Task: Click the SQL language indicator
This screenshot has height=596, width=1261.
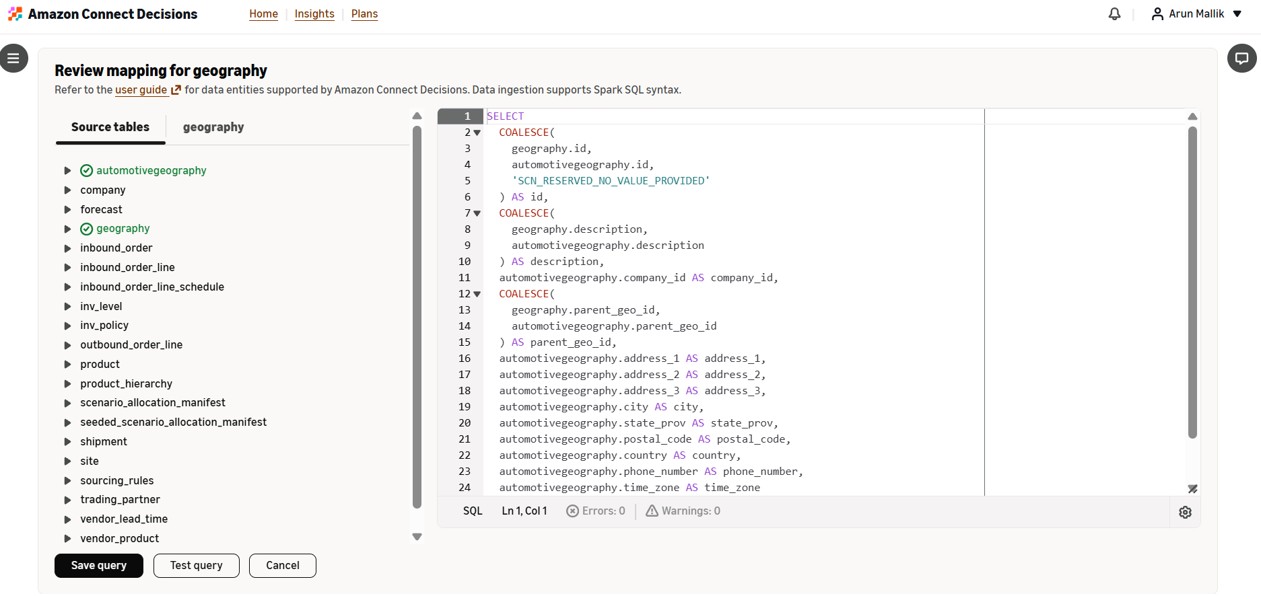Action: point(473,511)
